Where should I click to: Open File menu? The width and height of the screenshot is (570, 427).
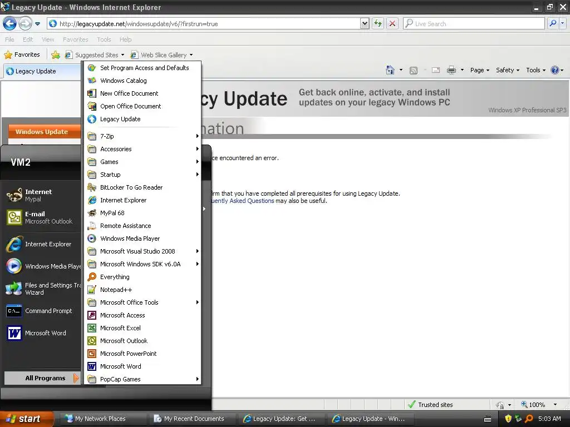tap(10, 39)
